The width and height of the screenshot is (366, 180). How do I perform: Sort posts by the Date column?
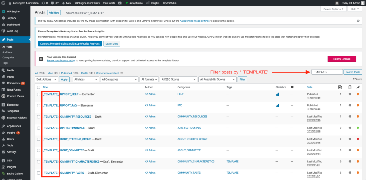pos(310,87)
